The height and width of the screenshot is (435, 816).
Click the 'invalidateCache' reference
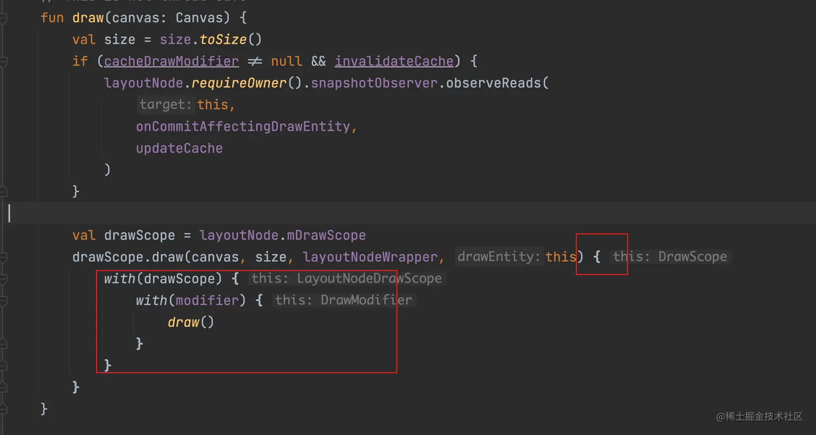(x=394, y=61)
